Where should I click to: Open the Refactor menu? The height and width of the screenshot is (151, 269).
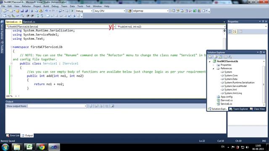tap(26, 6)
